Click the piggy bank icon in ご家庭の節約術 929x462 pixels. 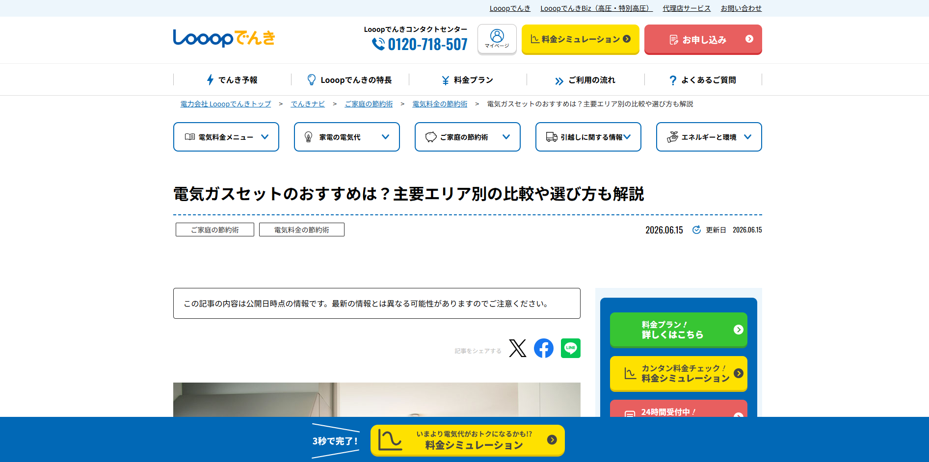pyautogui.click(x=431, y=137)
